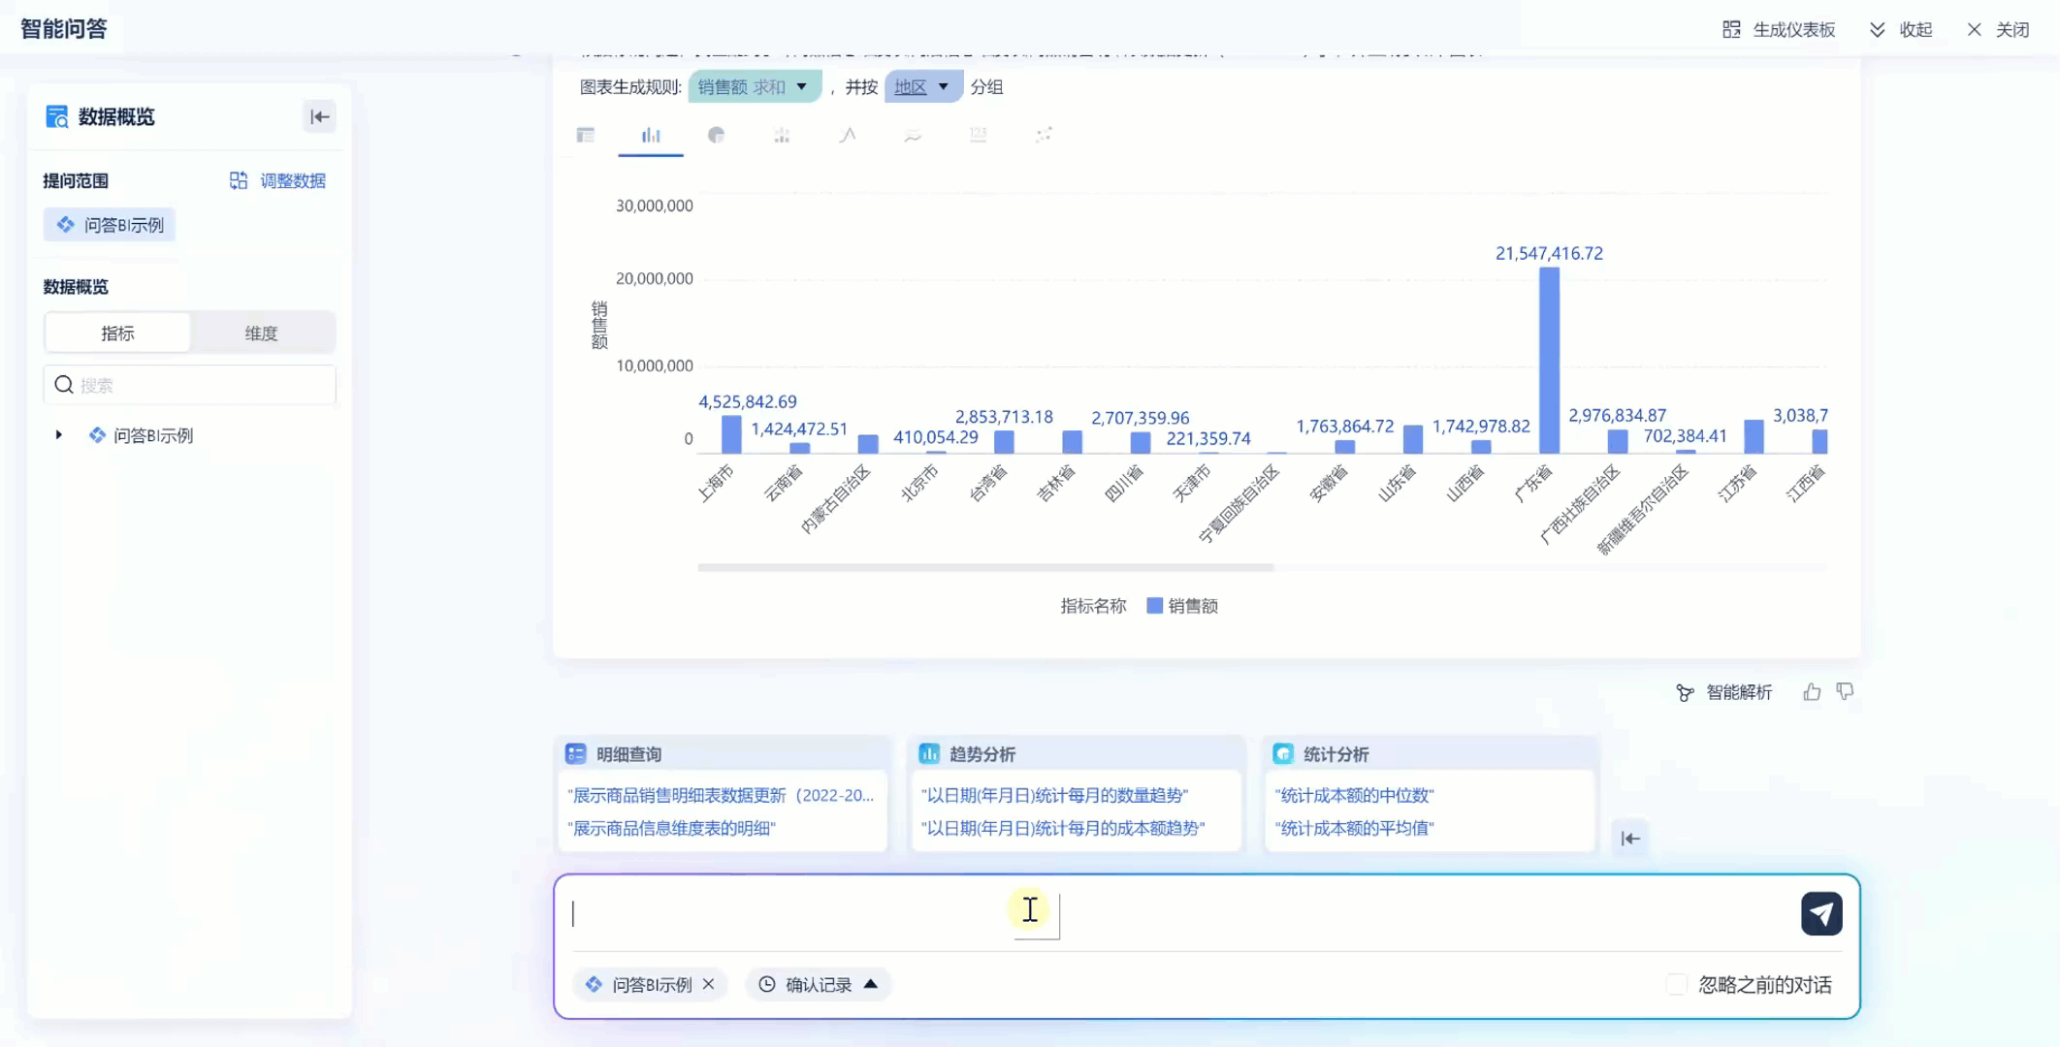Select the scatter plot chart icon
The image size is (2060, 1047).
pyautogui.click(x=1044, y=135)
